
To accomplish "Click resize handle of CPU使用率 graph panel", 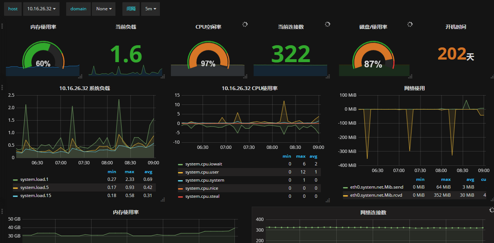I will point(327,200).
